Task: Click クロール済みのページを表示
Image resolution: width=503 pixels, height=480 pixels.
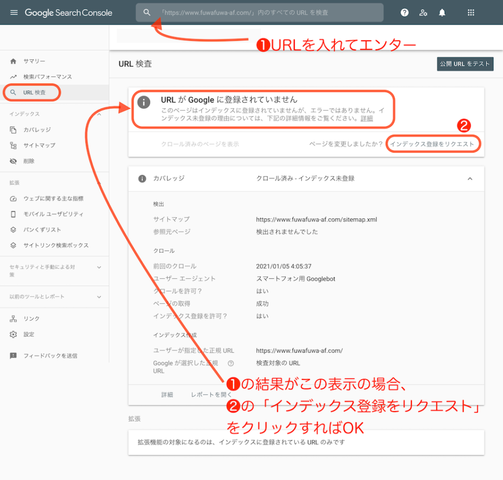Action: [x=200, y=144]
